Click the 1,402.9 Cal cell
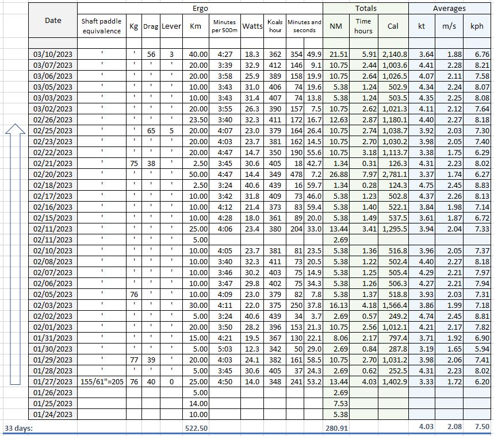 393,381
